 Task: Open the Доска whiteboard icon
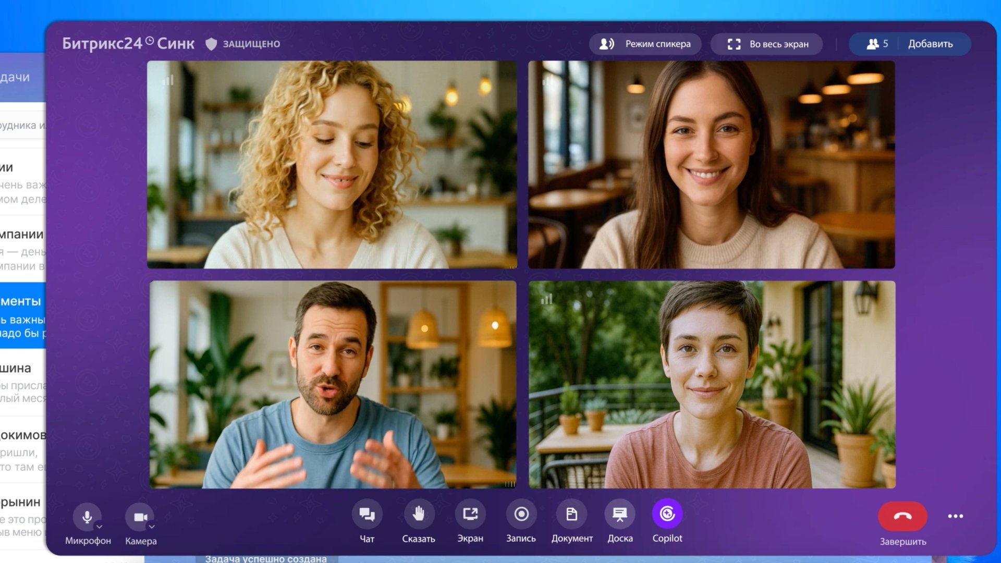click(x=620, y=515)
